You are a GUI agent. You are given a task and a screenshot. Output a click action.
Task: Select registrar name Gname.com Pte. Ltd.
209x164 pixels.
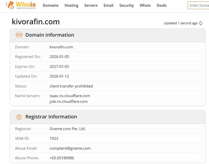[x=68, y=129]
